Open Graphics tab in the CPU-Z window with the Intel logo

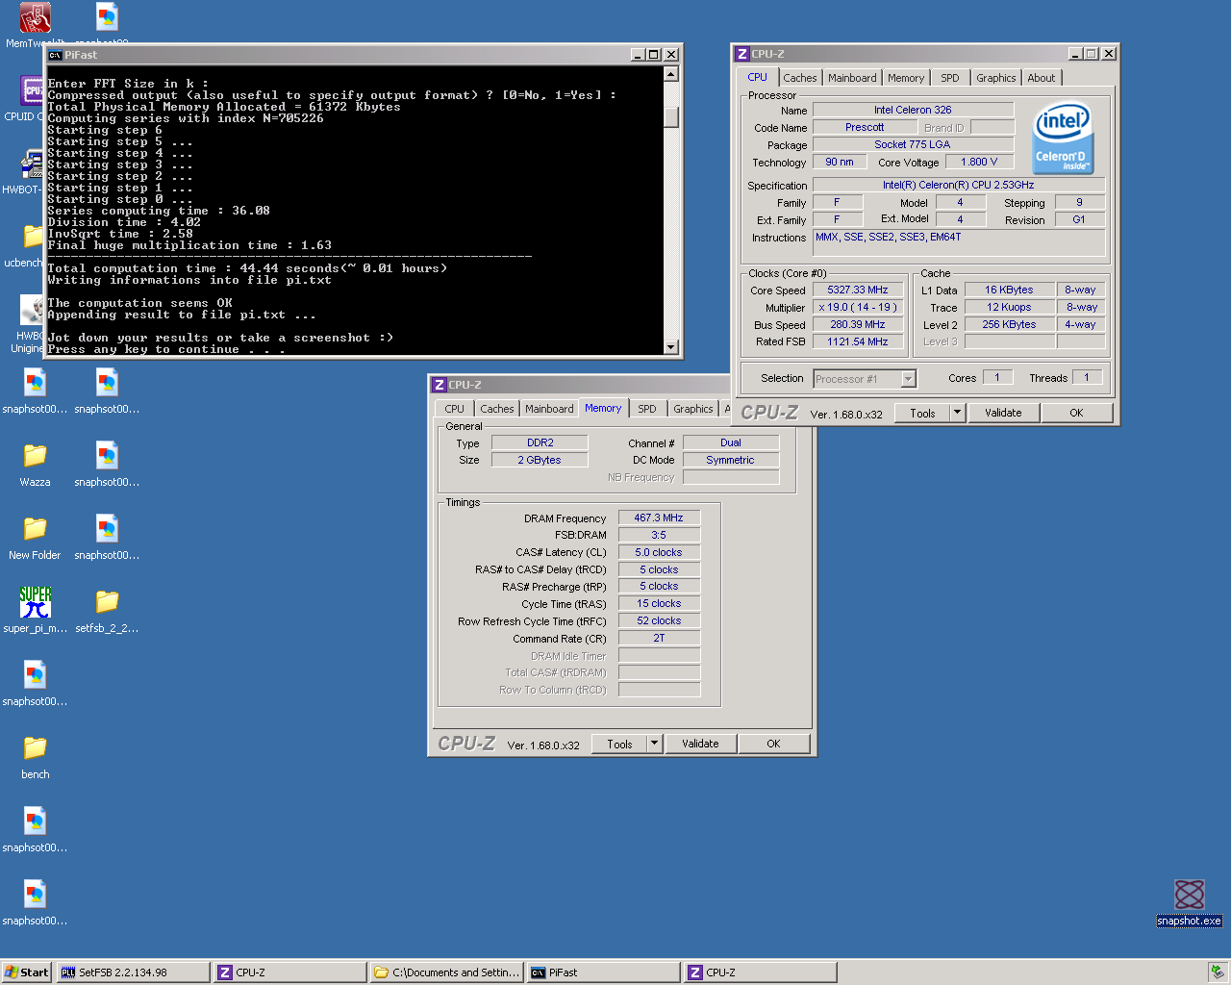pyautogui.click(x=995, y=78)
